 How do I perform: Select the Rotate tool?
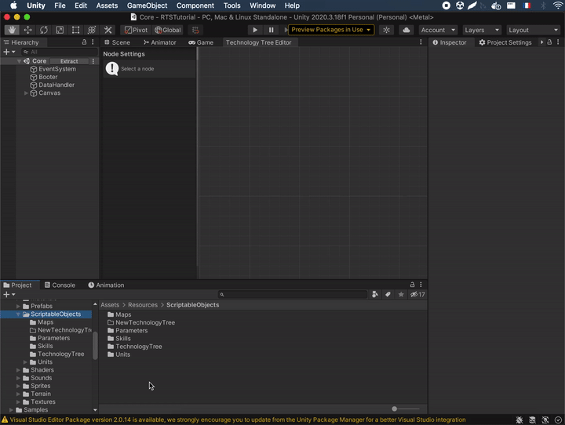(x=44, y=30)
